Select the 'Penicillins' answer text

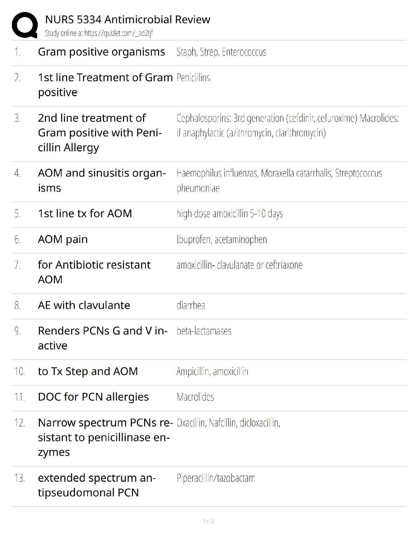(x=193, y=78)
